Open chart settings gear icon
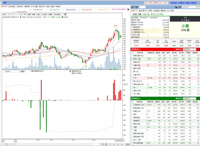The width and height of the screenshot is (200, 146). (65, 14)
